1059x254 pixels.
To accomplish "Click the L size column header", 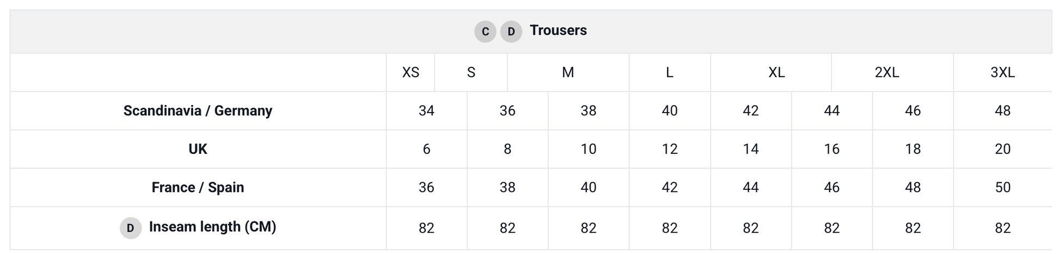I will pyautogui.click(x=669, y=72).
